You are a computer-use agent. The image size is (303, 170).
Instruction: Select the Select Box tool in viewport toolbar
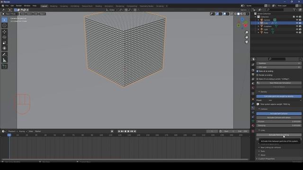pos(4,20)
